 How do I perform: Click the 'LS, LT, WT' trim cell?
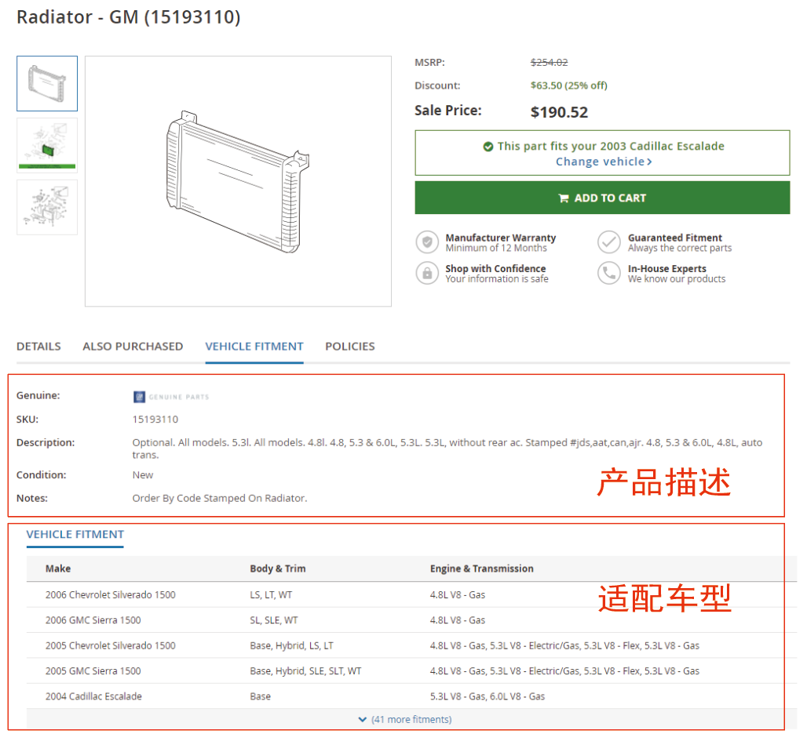[272, 594]
